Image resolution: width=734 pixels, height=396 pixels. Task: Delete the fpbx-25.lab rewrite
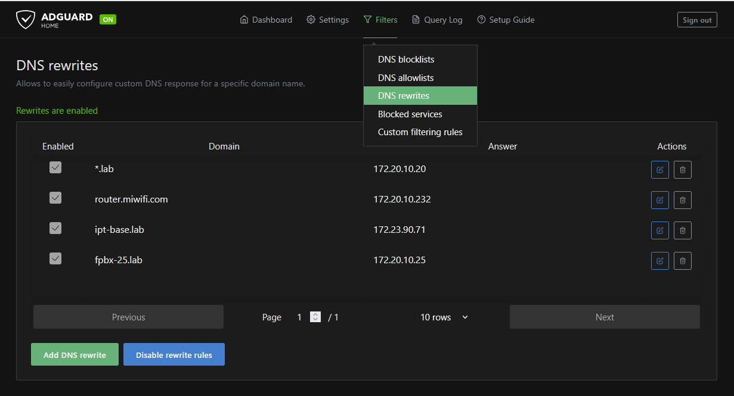pos(682,260)
